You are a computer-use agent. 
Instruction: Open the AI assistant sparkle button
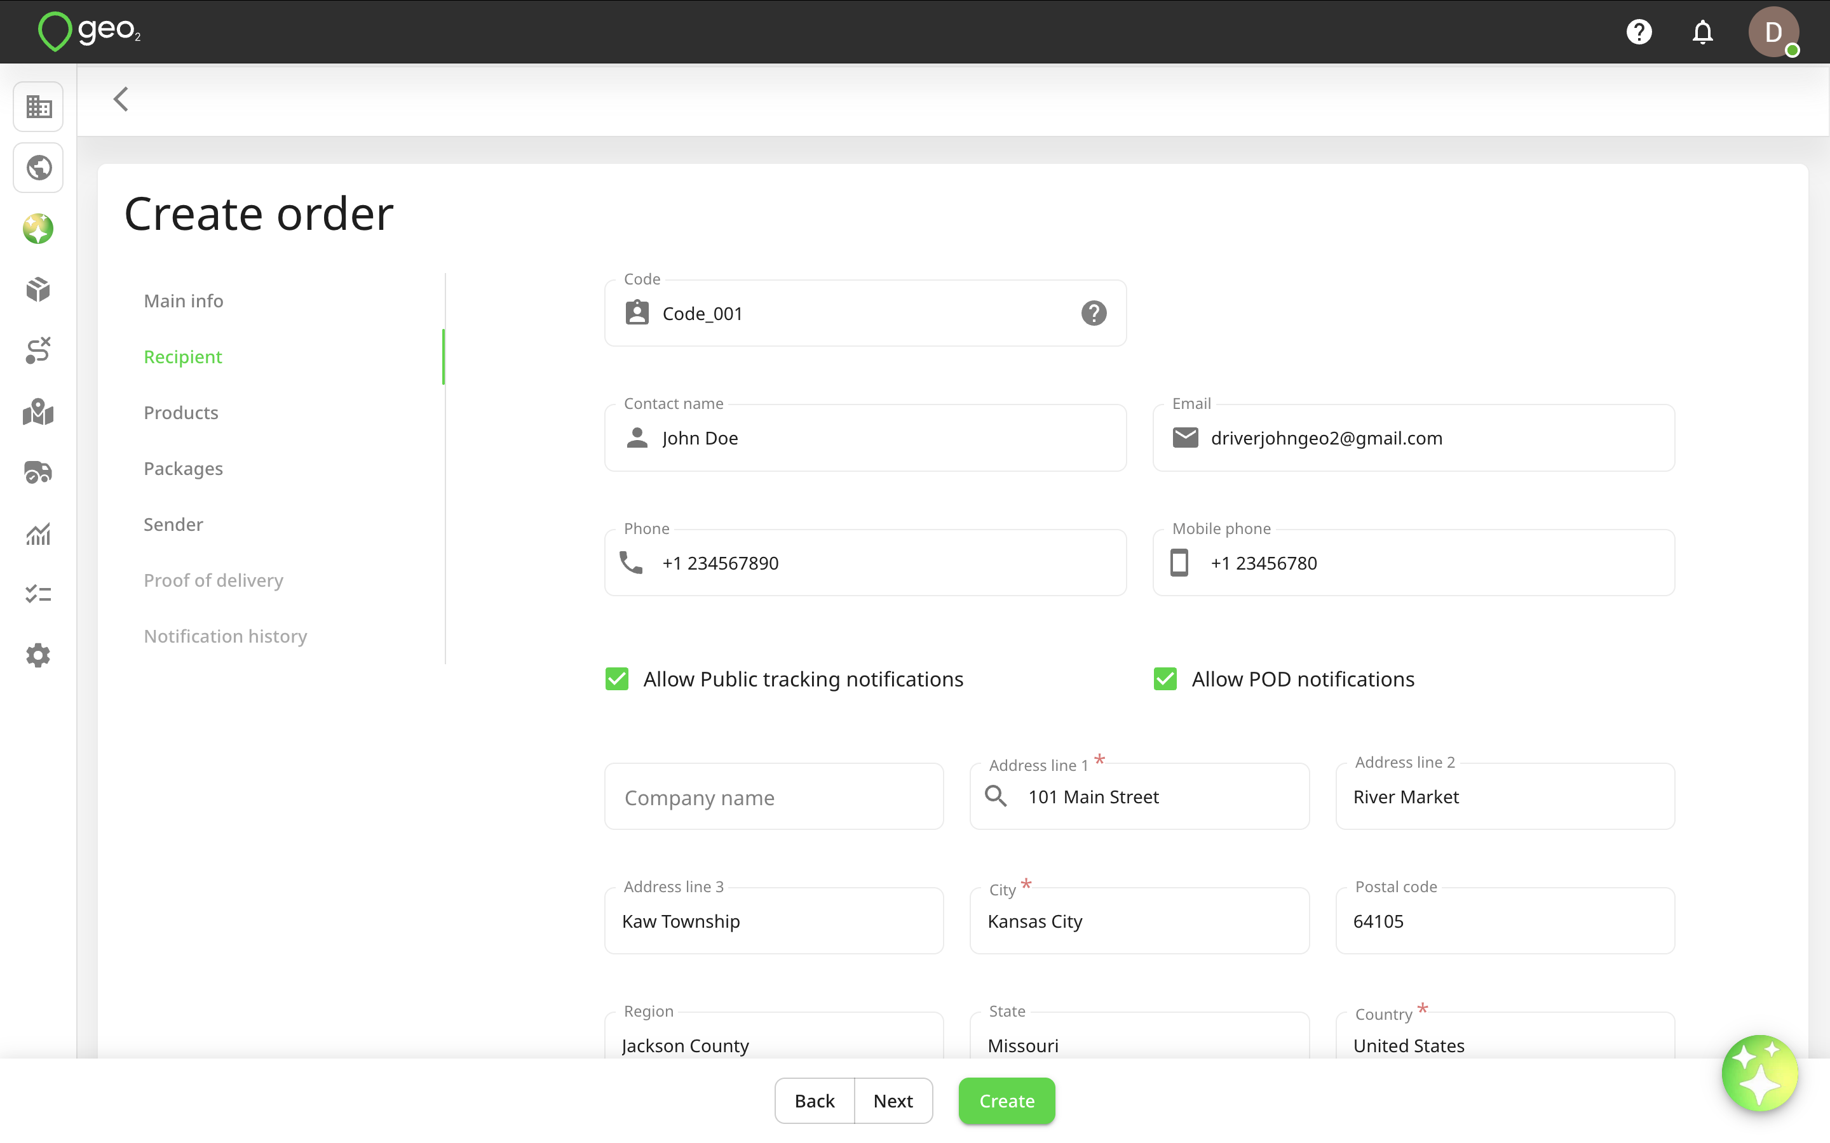1759,1073
